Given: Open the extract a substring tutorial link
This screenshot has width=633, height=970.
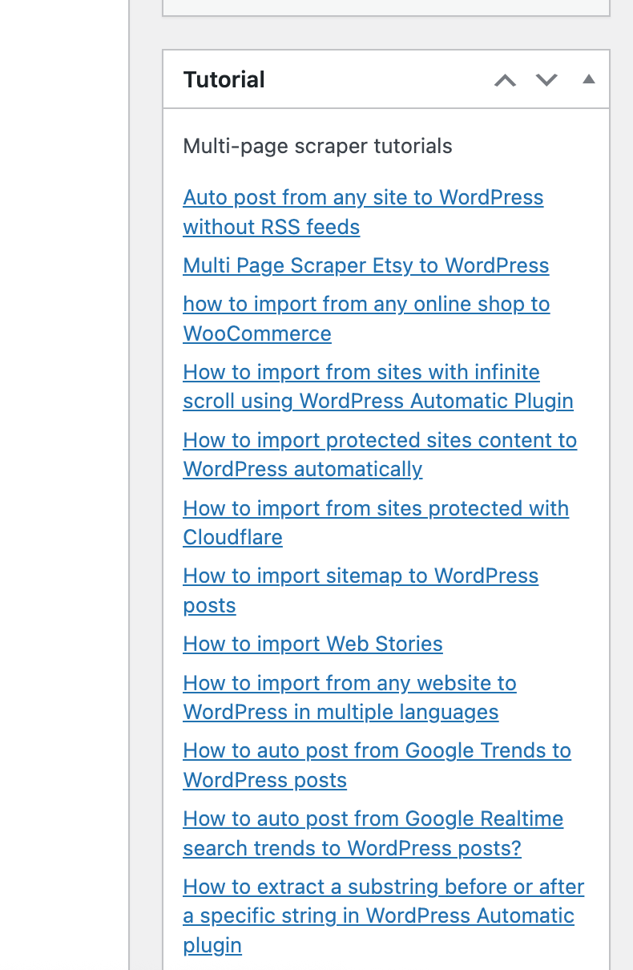Looking at the screenshot, I should coord(383,887).
